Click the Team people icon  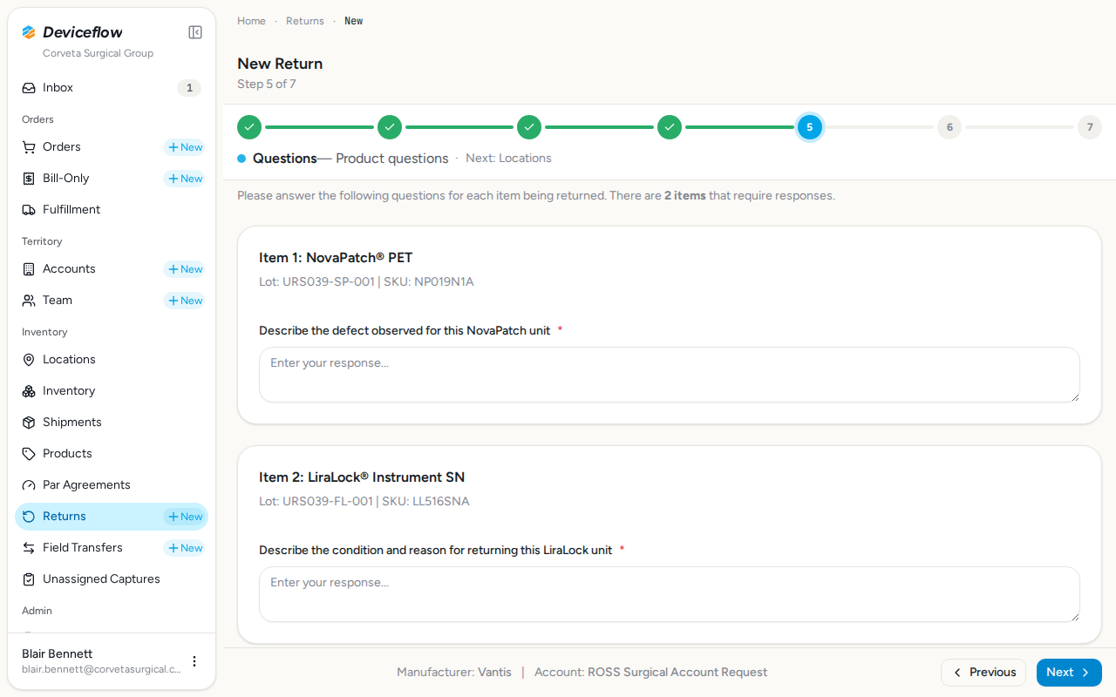point(29,301)
